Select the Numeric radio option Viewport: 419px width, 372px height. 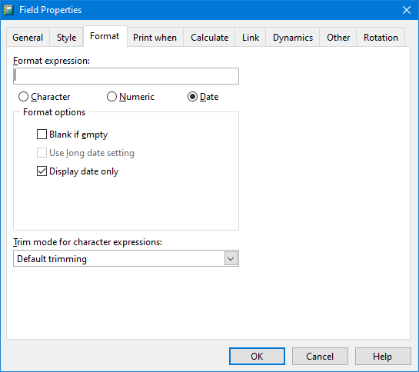(131, 97)
